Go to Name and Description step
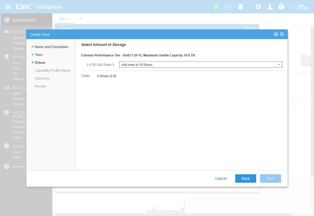This screenshot has height=216, width=314. tap(51, 47)
